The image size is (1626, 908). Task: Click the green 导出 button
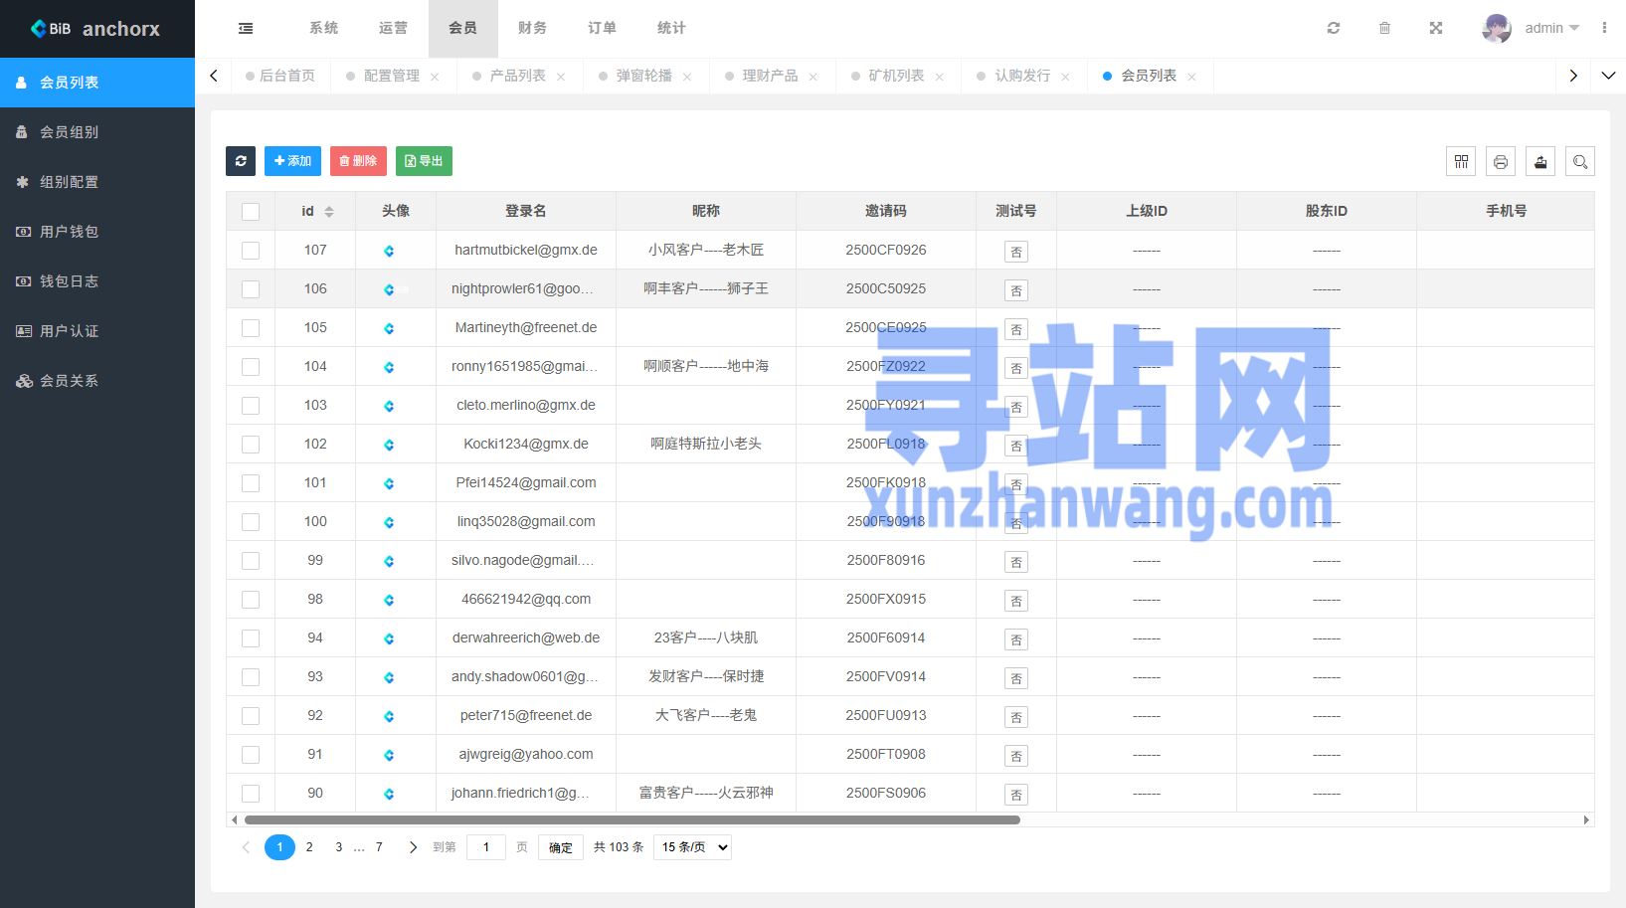[x=424, y=161]
